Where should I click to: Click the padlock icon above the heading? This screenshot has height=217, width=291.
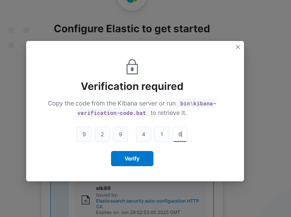pos(132,67)
